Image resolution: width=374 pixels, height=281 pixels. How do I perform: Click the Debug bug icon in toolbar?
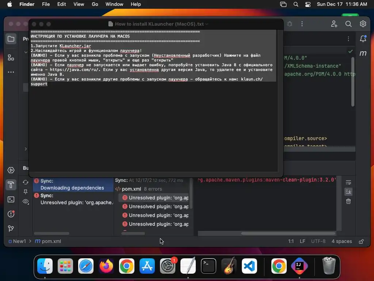click(290, 24)
